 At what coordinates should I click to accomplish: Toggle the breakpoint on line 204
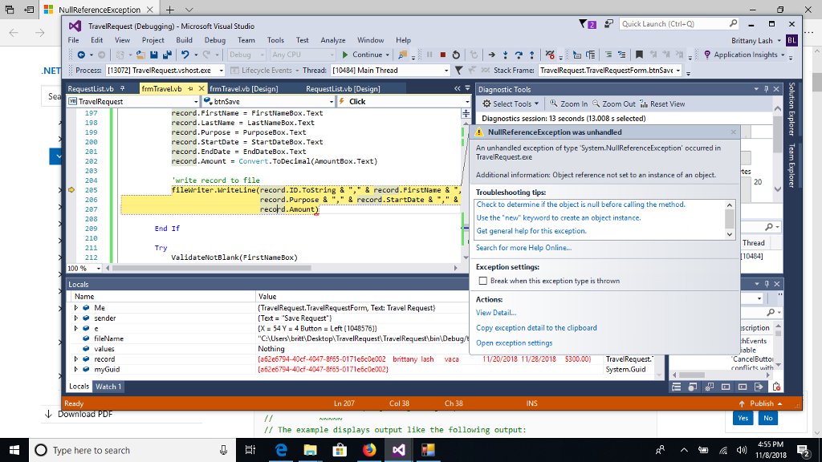point(71,181)
